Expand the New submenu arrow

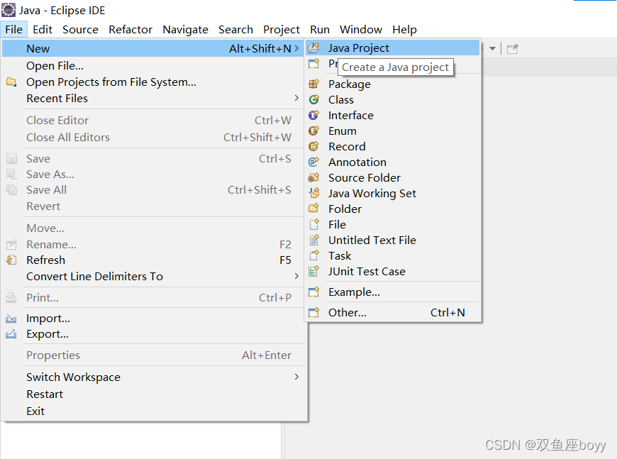tap(296, 48)
